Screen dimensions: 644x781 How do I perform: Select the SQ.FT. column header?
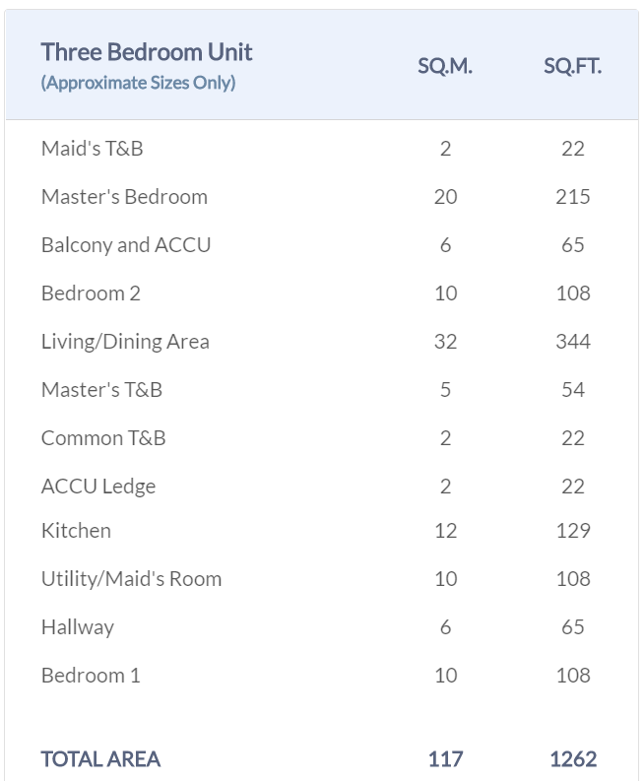click(x=572, y=66)
